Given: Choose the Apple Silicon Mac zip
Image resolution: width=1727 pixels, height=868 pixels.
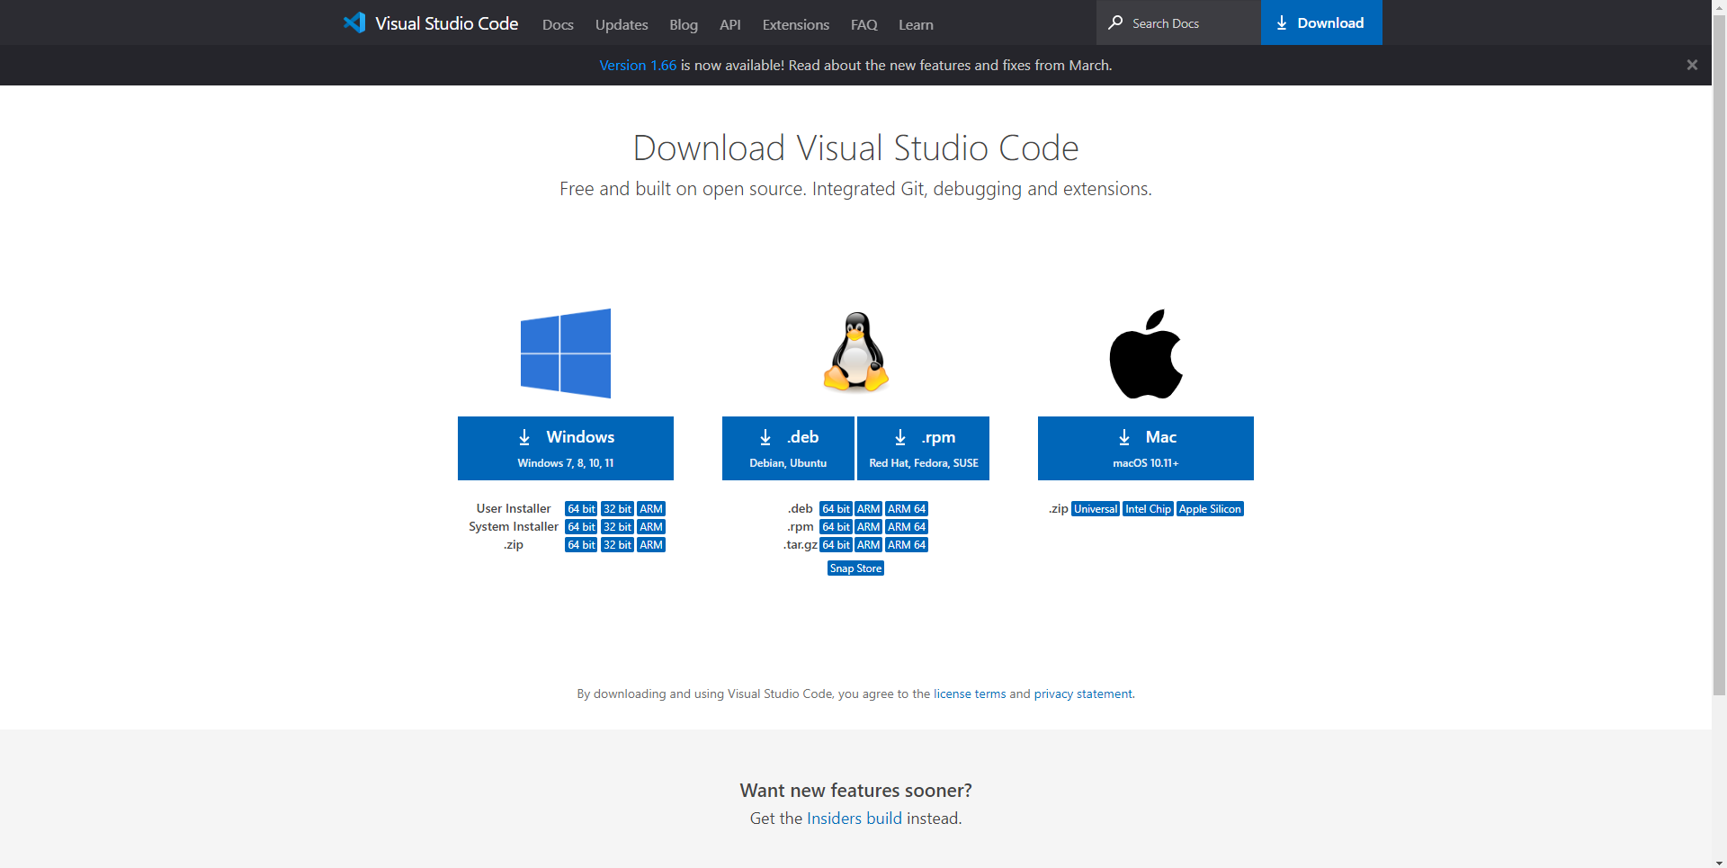Looking at the screenshot, I should [1210, 509].
